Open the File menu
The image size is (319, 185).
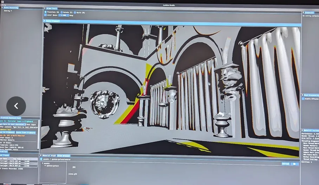coord(4,5)
